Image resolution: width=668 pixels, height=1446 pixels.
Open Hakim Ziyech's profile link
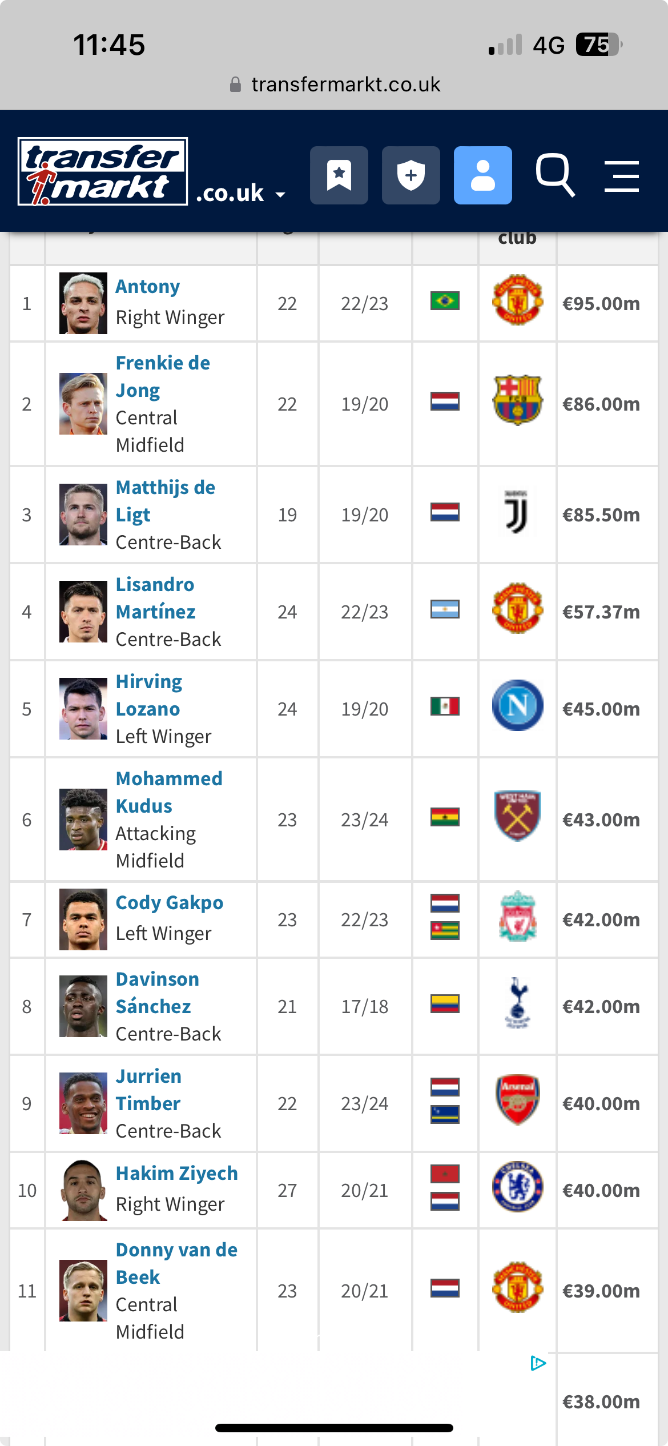click(177, 1173)
